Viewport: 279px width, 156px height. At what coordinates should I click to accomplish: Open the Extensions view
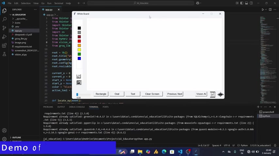point(4,45)
